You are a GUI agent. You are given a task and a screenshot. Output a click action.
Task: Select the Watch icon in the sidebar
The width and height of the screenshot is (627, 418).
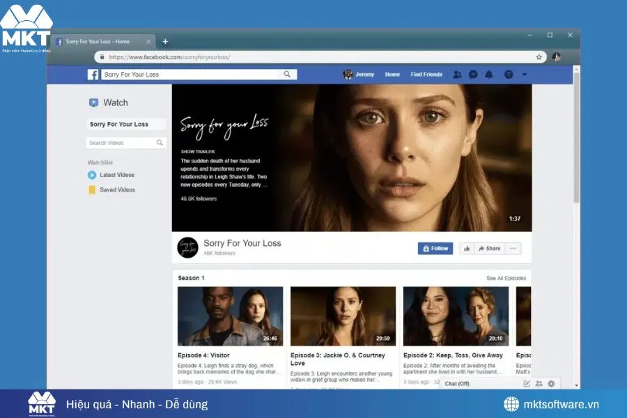click(94, 102)
